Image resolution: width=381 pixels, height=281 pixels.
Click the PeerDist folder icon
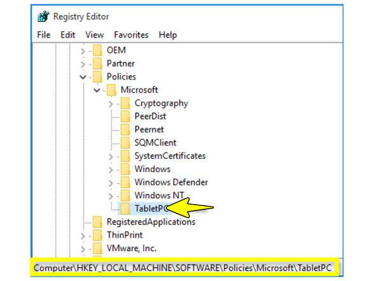(x=126, y=116)
